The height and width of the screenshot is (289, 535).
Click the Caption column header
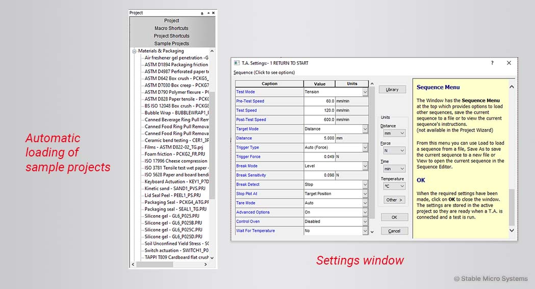[x=270, y=84]
